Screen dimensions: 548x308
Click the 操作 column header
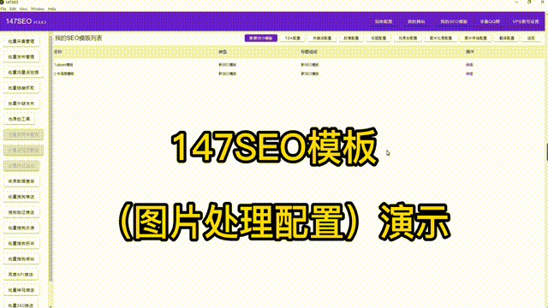pyautogui.click(x=470, y=51)
